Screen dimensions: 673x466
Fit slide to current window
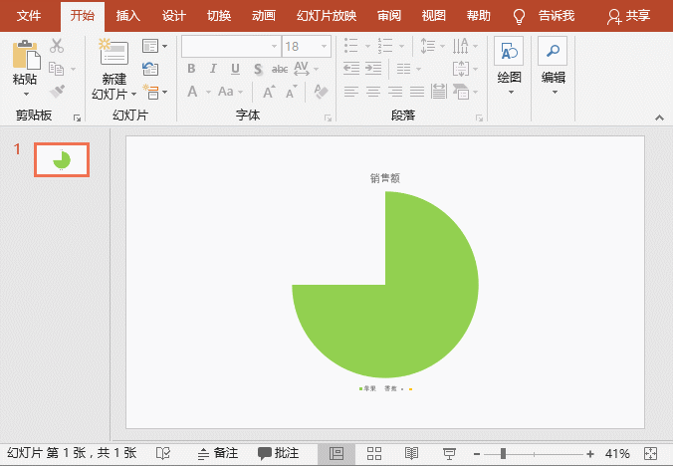651,454
